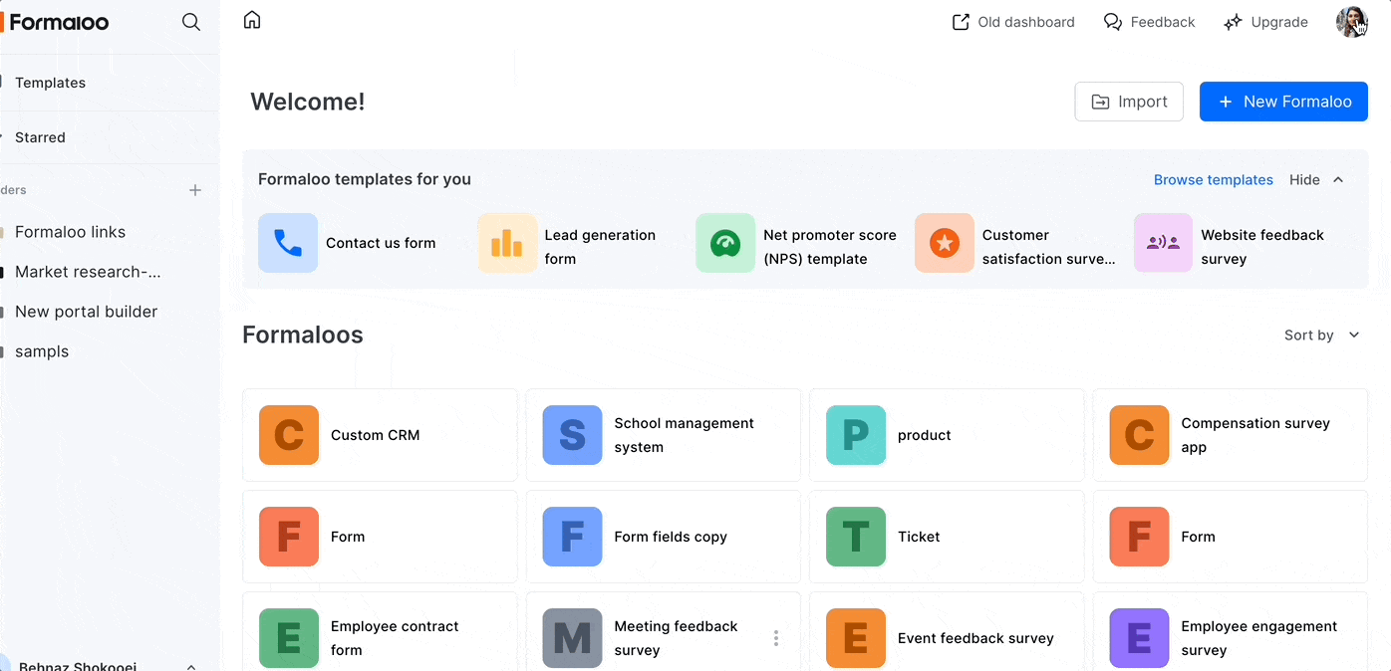Open the Sort by dropdown
Screen dimensions: 1391x671
[1322, 335]
